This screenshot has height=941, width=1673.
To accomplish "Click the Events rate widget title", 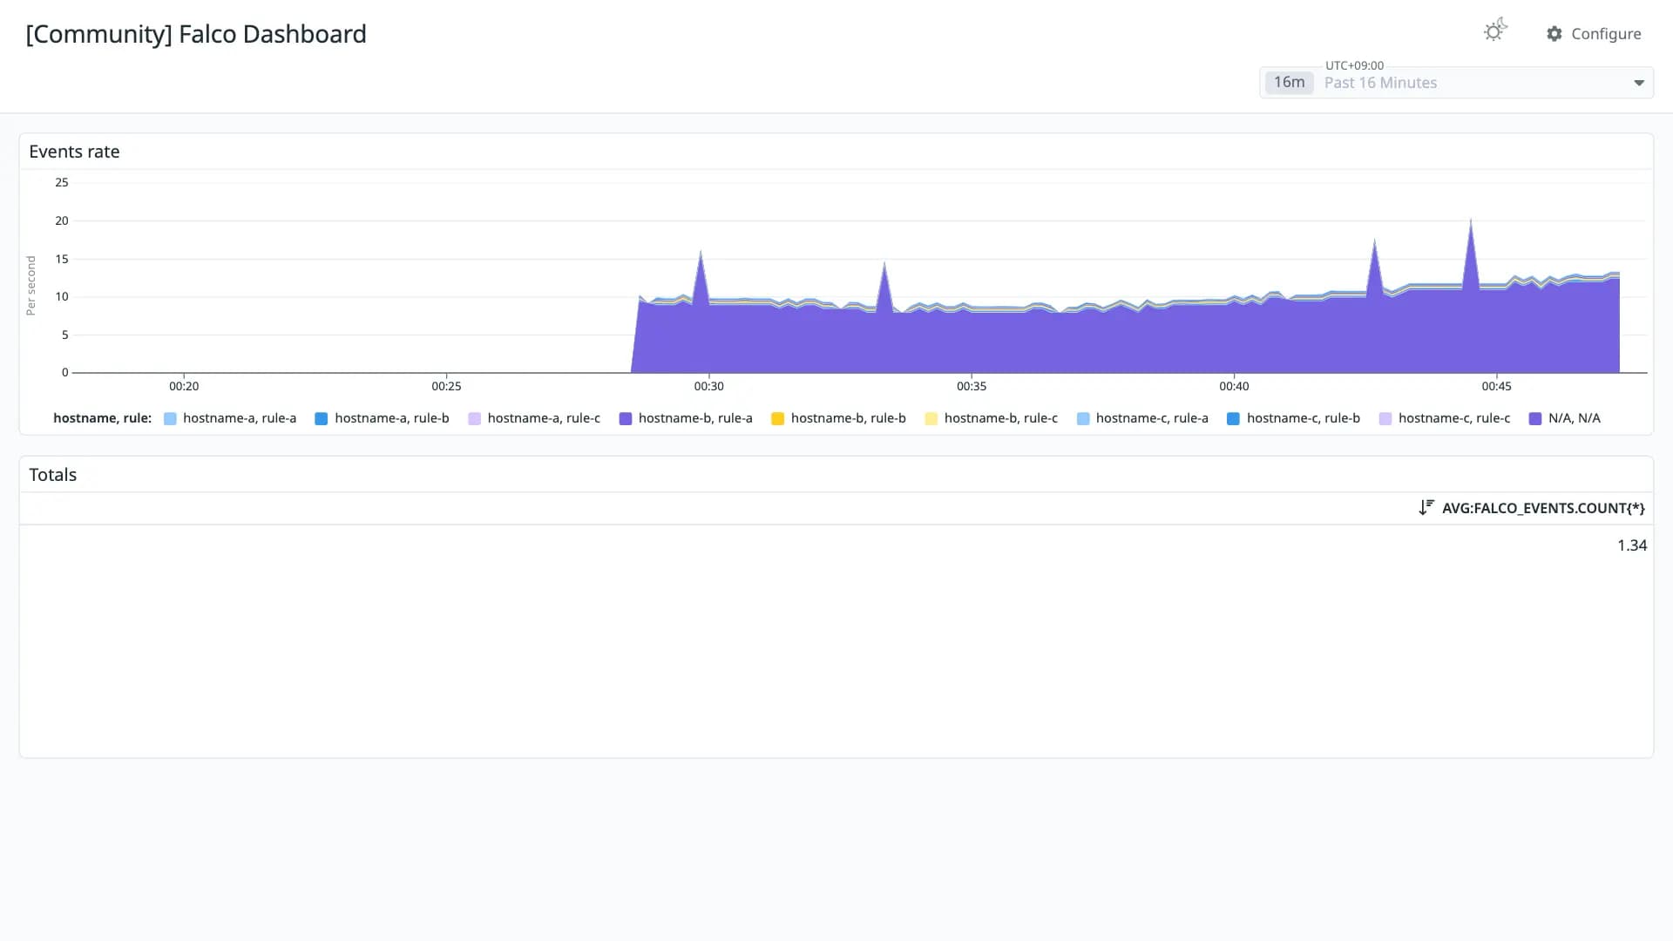I will click(74, 152).
